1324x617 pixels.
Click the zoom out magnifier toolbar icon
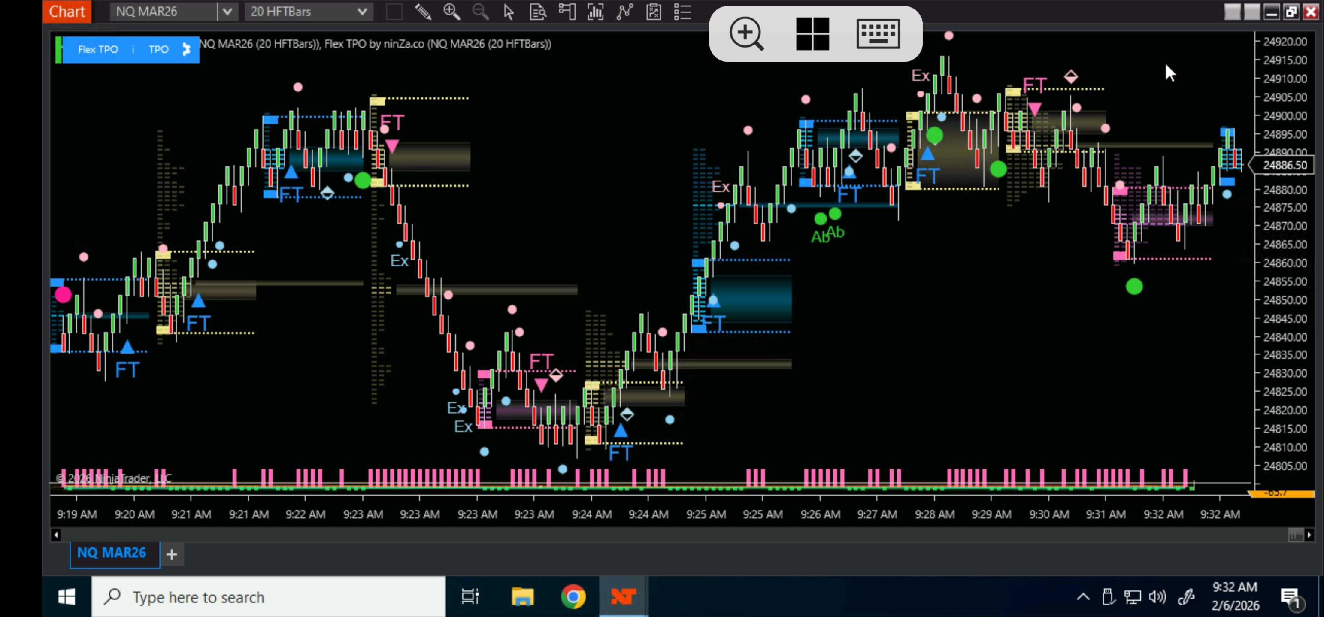pyautogui.click(x=480, y=11)
